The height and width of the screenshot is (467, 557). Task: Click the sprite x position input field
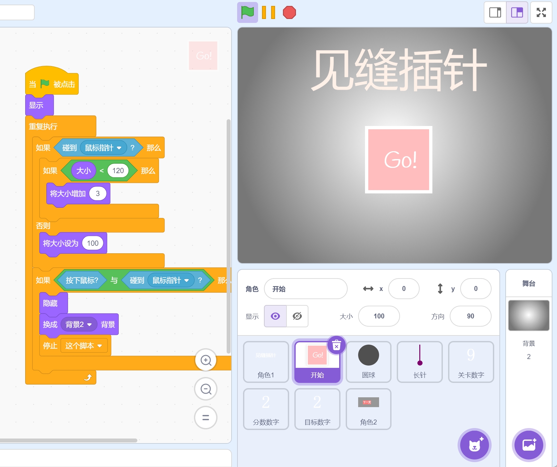(404, 289)
